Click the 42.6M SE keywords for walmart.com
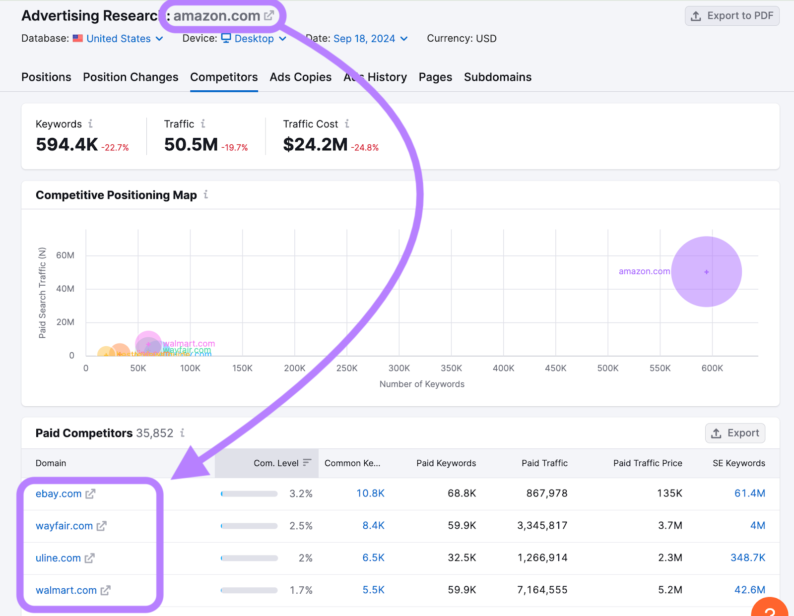The image size is (794, 616). tap(750, 590)
